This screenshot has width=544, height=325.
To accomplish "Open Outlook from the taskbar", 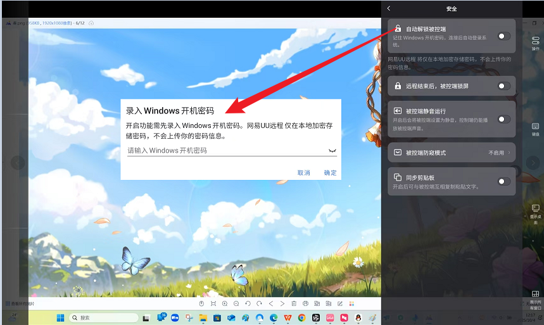I will 231,317.
